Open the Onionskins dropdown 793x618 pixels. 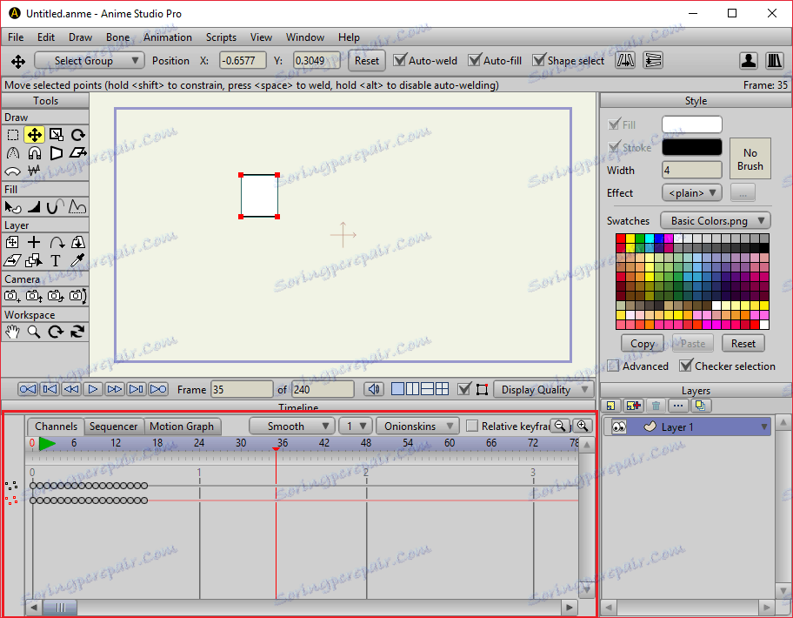417,427
